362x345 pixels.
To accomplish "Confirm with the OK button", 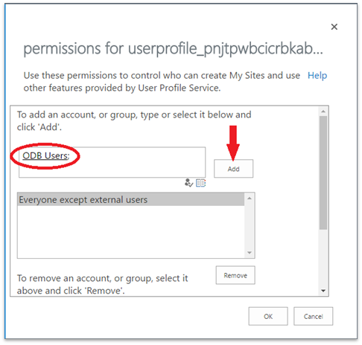I will [268, 316].
